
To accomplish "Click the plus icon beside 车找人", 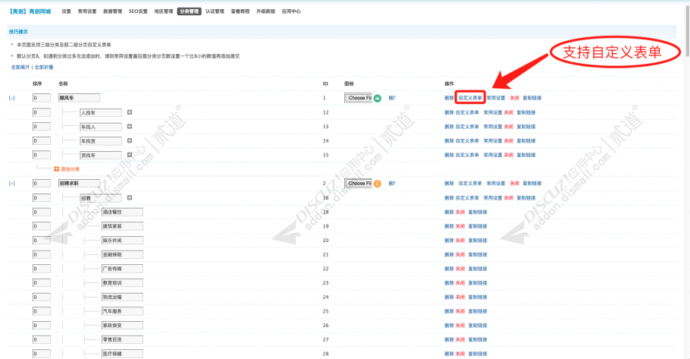I will [x=130, y=127].
